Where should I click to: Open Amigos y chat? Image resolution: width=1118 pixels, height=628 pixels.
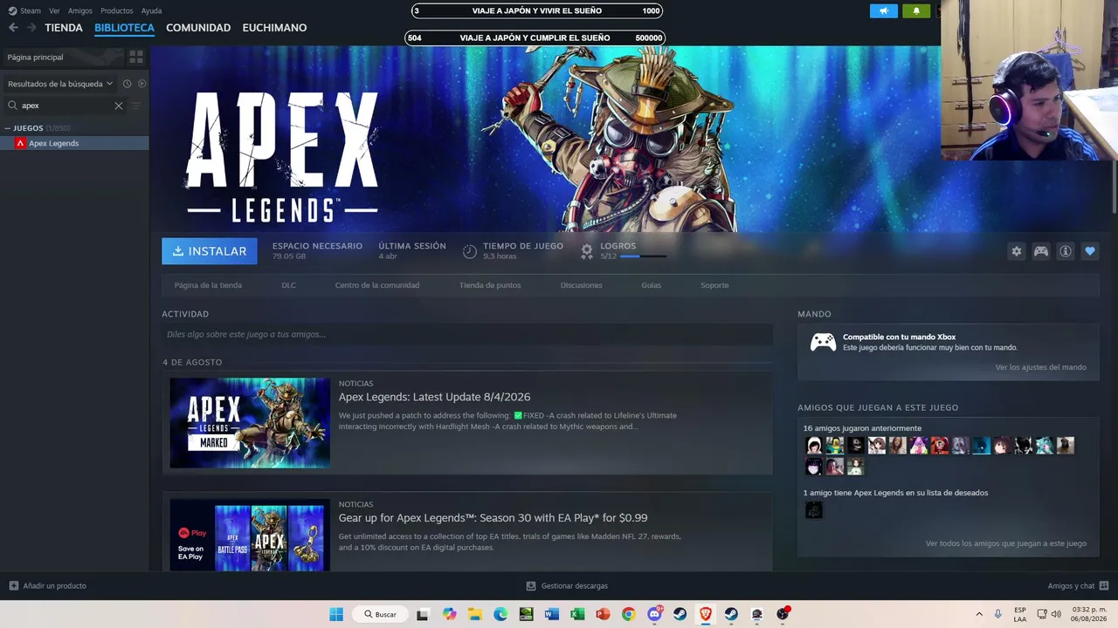pyautogui.click(x=1078, y=586)
